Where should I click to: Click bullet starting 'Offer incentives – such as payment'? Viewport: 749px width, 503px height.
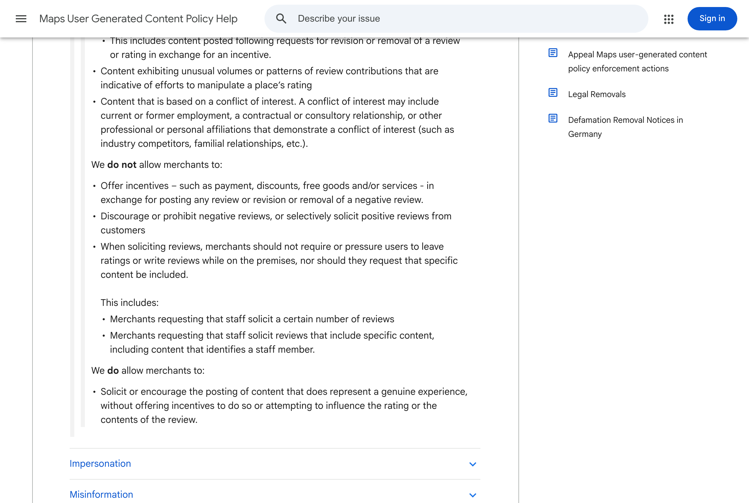click(267, 192)
